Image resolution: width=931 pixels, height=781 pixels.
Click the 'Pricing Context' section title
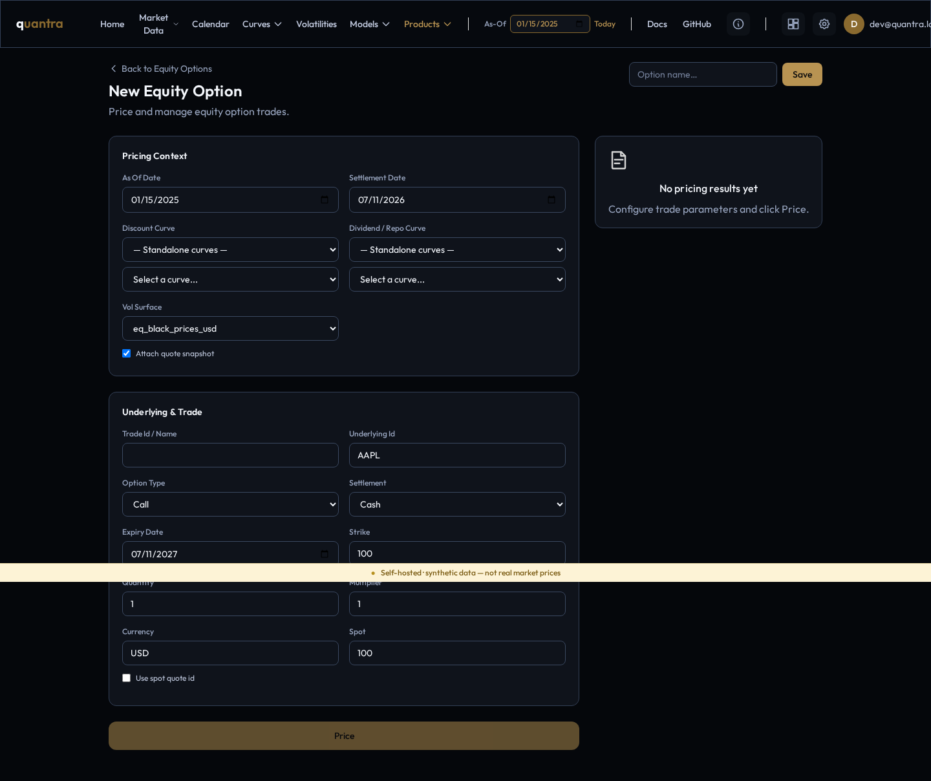tap(155, 156)
